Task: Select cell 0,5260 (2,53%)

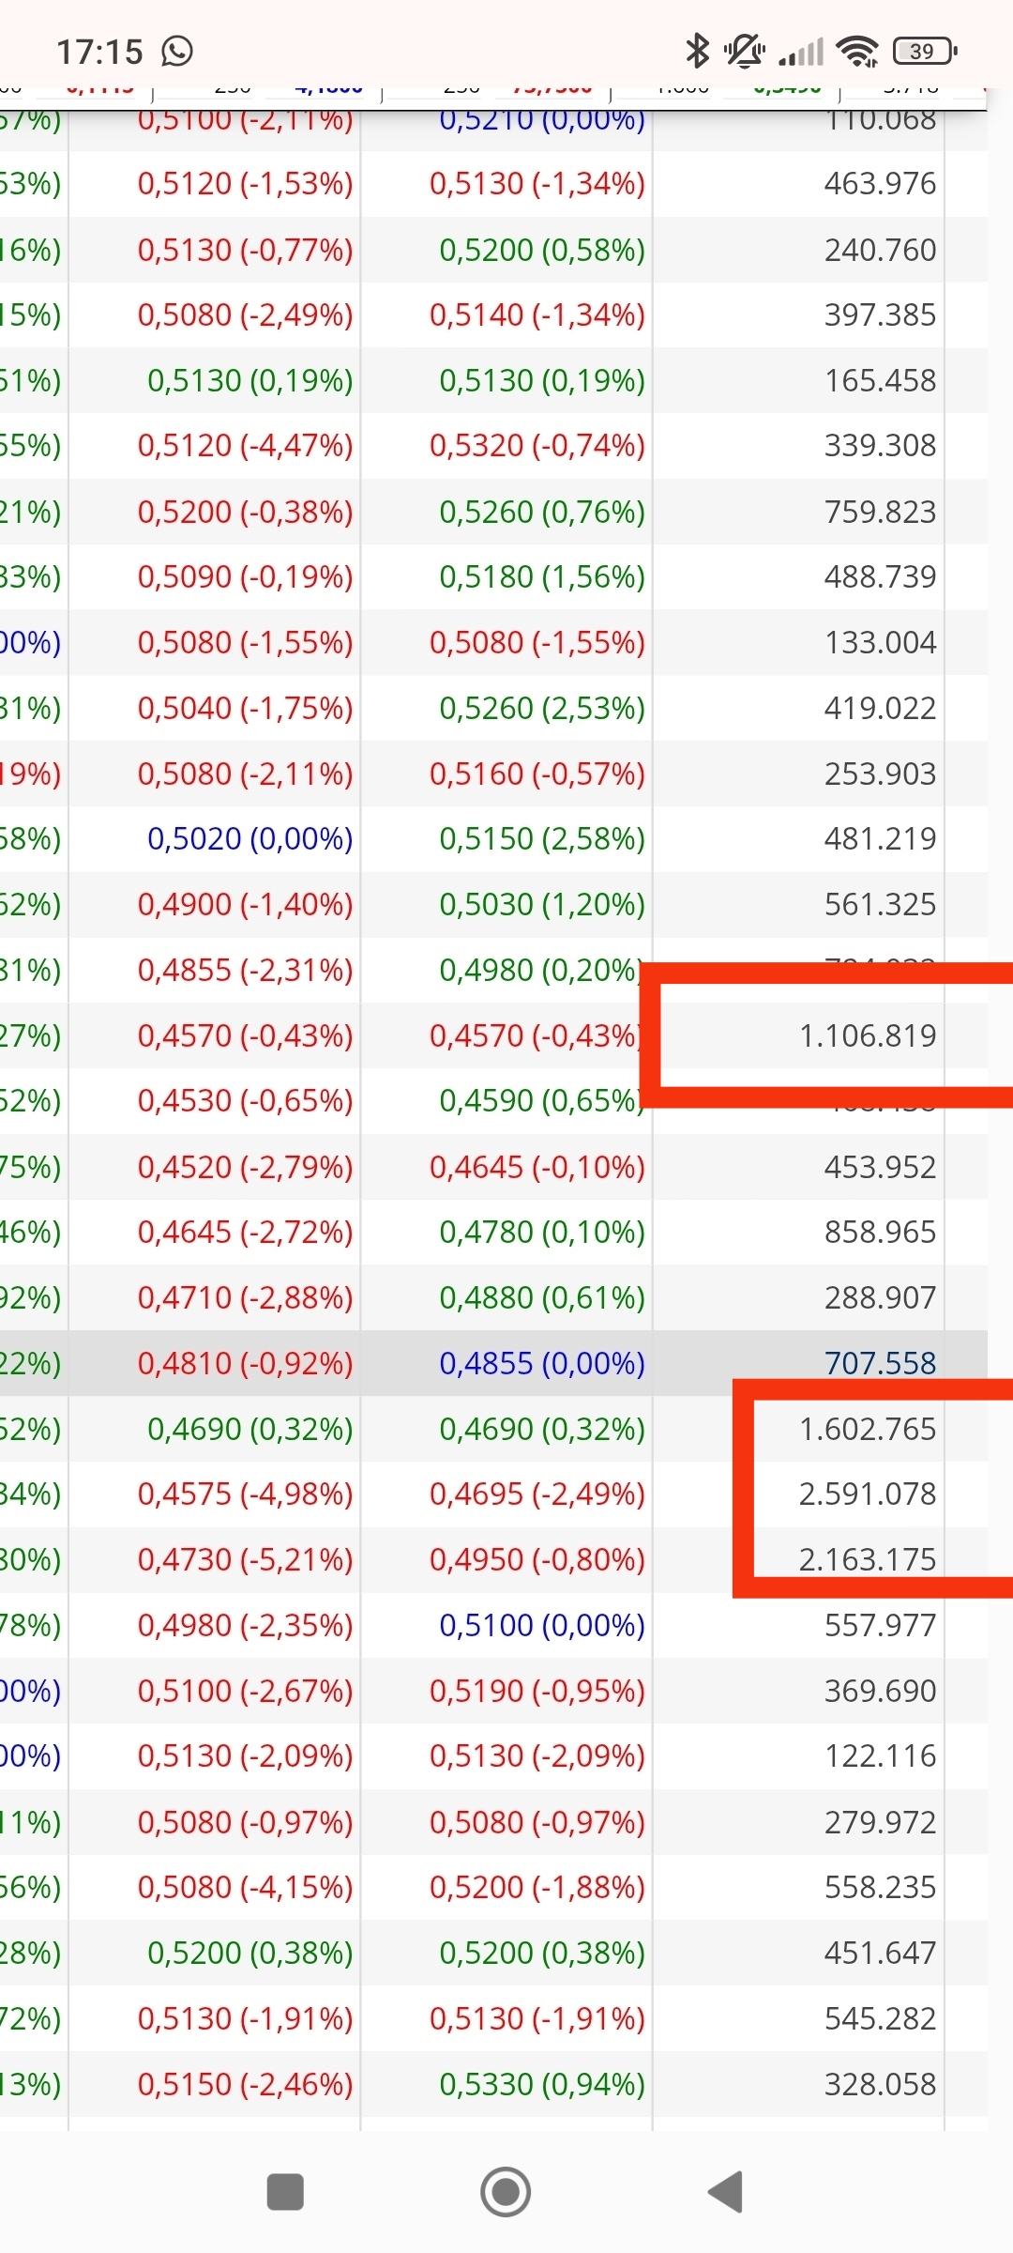Action: point(542,708)
